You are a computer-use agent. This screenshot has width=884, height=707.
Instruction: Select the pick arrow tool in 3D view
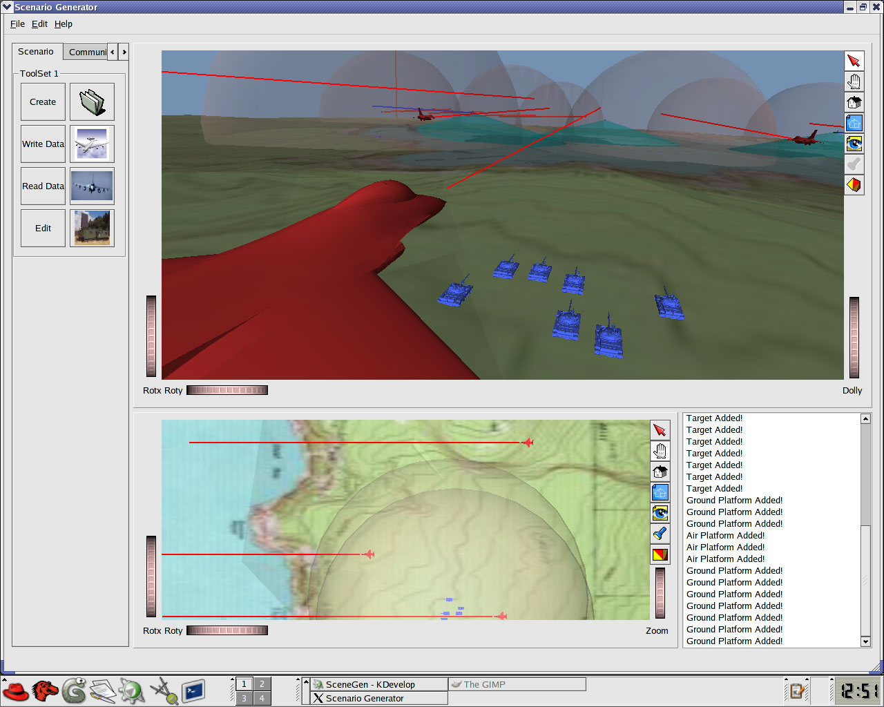(854, 61)
